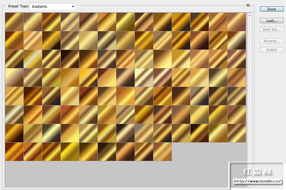Select the last gradient swatch in the second row
This screenshot has height=190, width=286.
coord(237,40)
